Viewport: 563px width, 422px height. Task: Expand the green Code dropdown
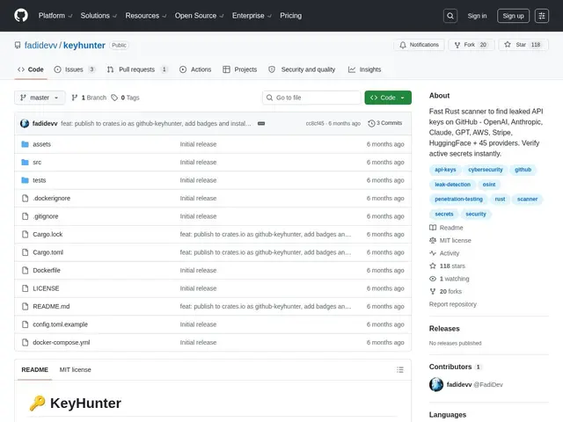(x=388, y=98)
